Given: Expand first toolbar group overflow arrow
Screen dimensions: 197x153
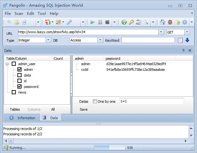Looking at the screenshot, I should coord(38,22).
